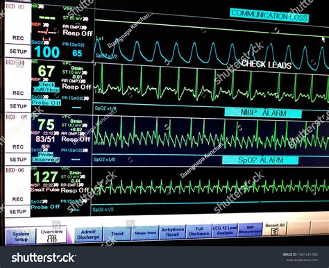Click SETUP for Bed 04

pos(18,106)
